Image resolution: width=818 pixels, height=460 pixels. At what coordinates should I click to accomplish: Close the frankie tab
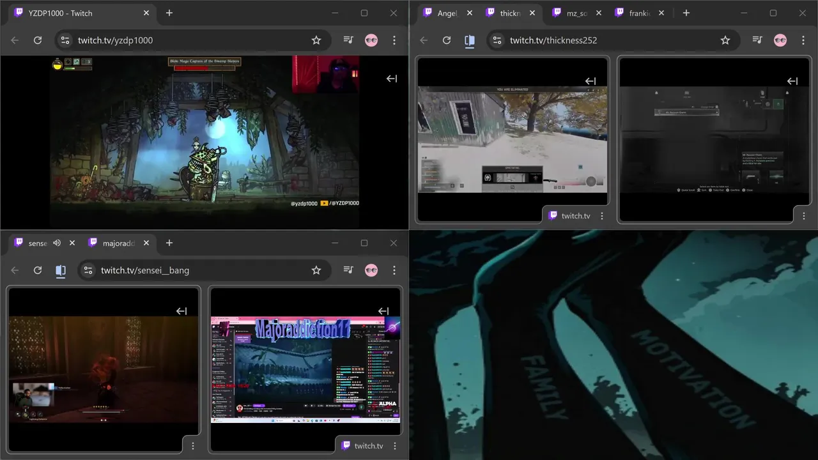pos(661,13)
